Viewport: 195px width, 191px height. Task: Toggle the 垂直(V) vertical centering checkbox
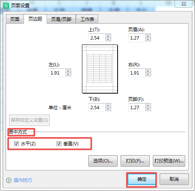click(x=59, y=144)
